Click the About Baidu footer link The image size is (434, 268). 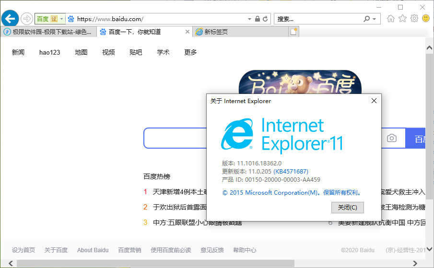[x=93, y=250]
